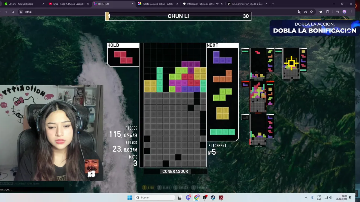
Task: View site information for tetr.io
Action: [21, 12]
